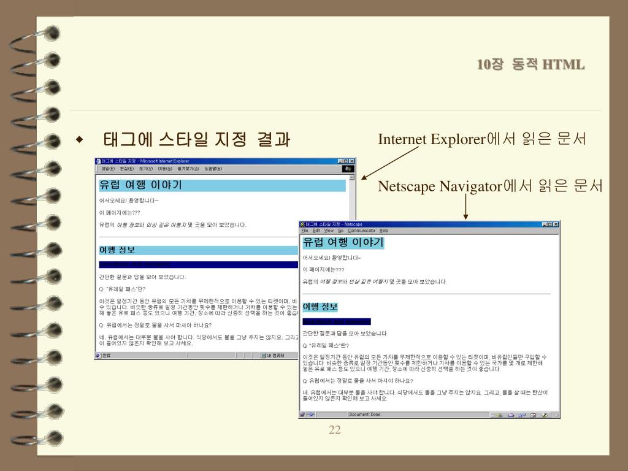
Task: Click 'Q: 유럽에서는 정말로 물을...' line in Netscape
Action: [358, 381]
